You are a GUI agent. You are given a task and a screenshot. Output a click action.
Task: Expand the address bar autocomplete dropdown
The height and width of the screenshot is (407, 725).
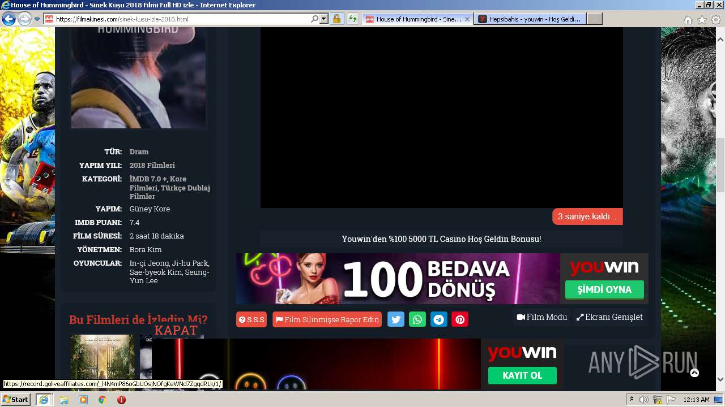[324, 19]
